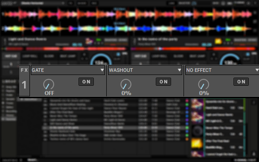The width and height of the screenshot is (259, 162).
Task: Click deck 1 album artwork thumbnail
Action: pos(89,42)
